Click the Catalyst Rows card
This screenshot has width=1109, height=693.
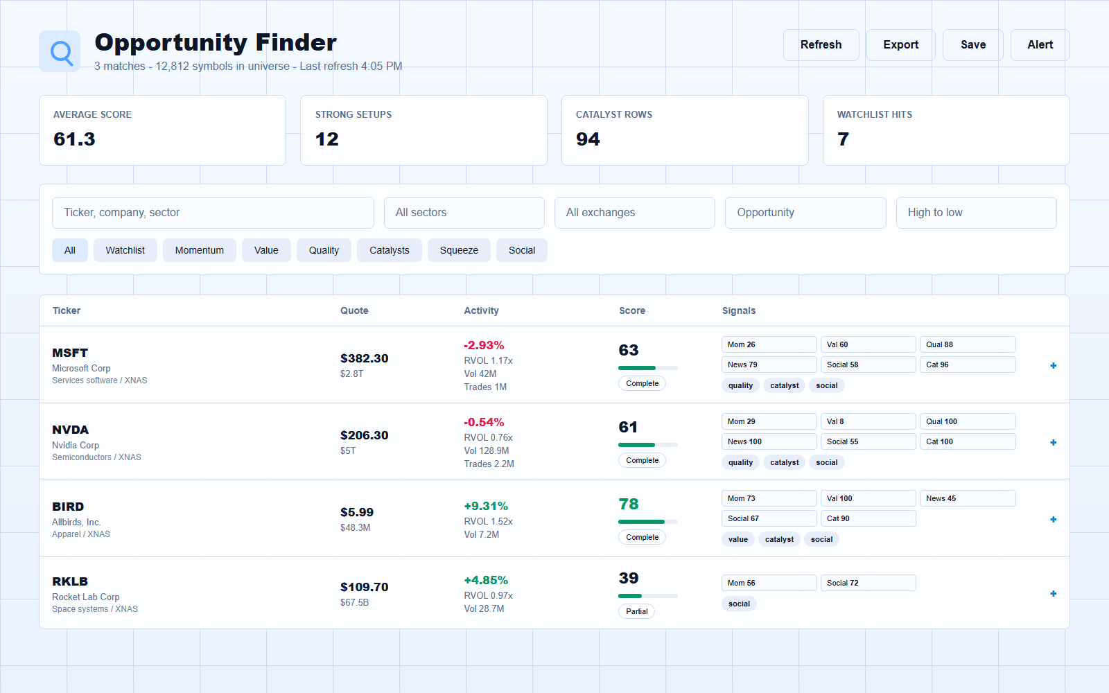point(685,130)
